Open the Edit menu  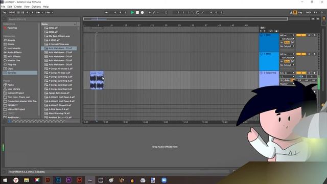(10, 7)
